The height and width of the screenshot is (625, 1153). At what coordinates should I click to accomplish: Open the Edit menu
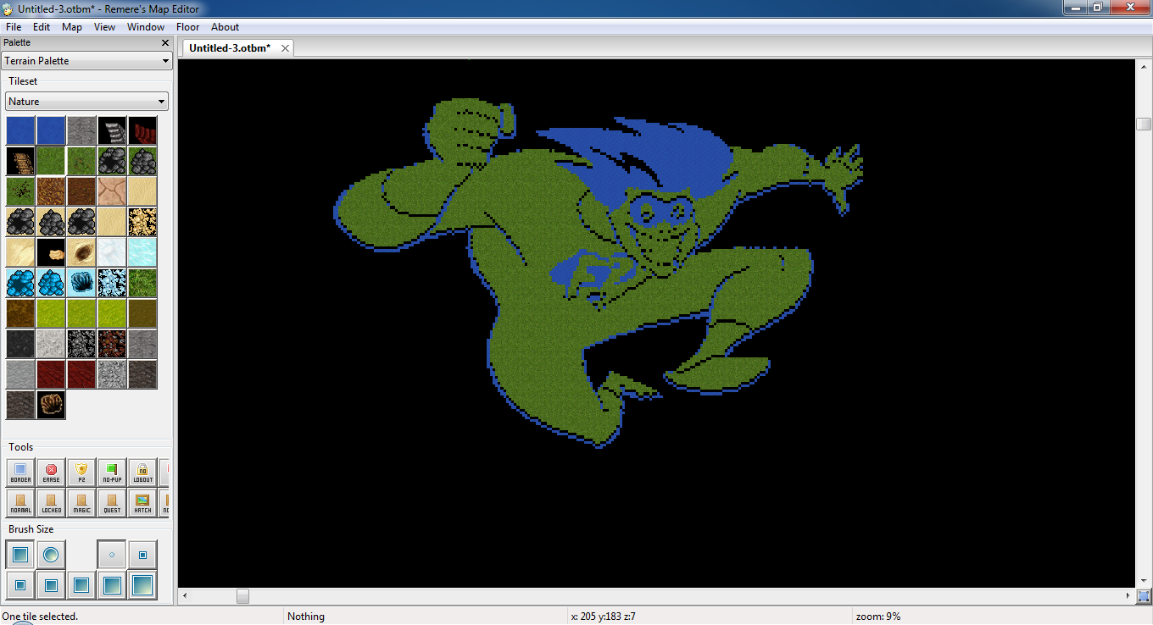click(x=42, y=27)
